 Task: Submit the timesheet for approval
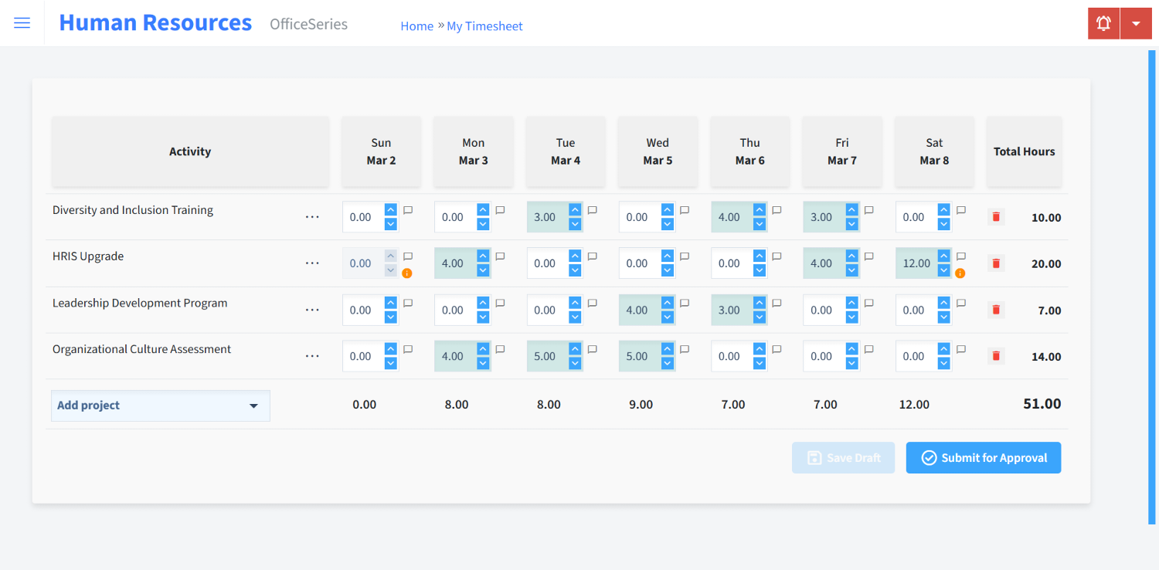point(983,457)
